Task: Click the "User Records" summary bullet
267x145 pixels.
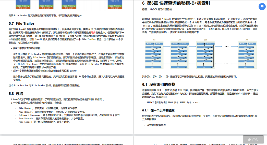Action: [x=51, y=119]
